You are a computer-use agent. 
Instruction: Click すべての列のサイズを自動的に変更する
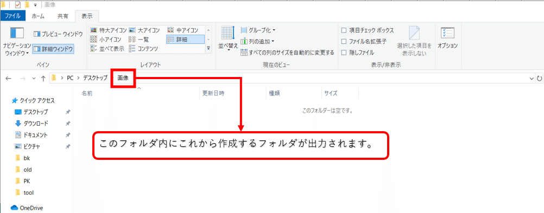point(287,53)
